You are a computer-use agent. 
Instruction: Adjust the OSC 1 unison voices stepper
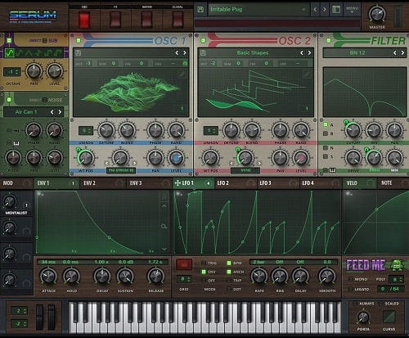click(x=86, y=131)
